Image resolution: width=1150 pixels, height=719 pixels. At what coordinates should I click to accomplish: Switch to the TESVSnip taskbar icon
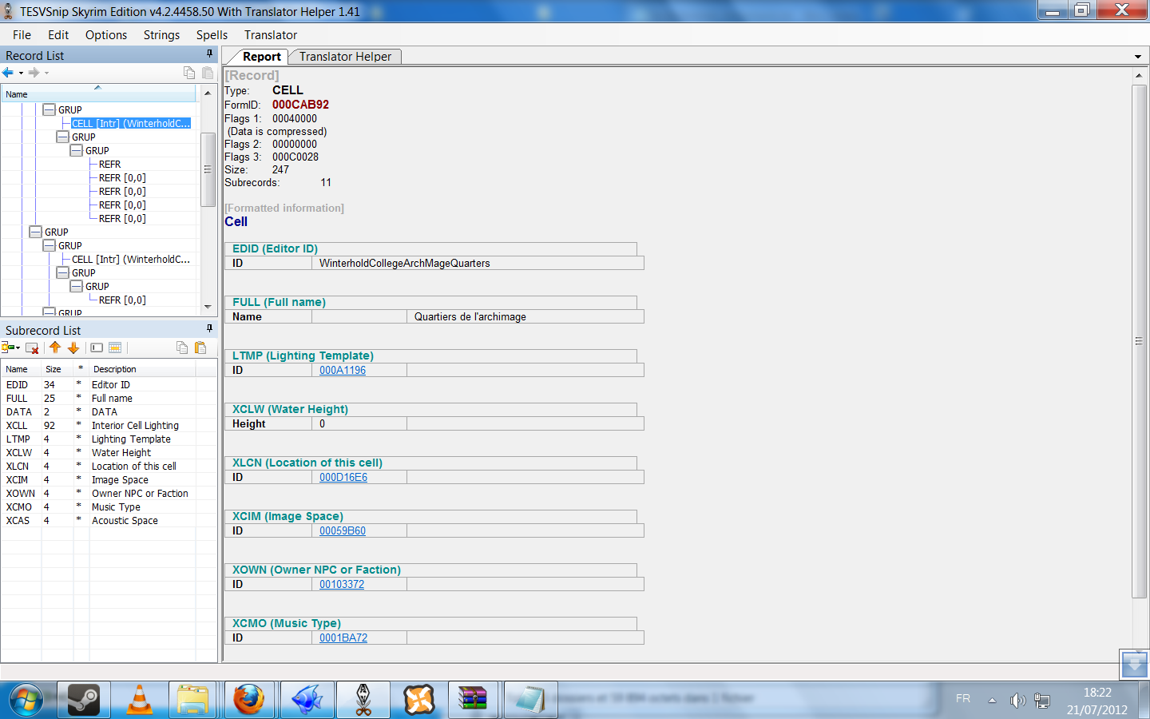[363, 700]
